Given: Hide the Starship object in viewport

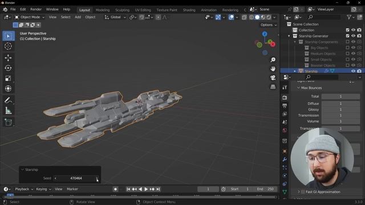Looking at the screenshot, I should tap(354, 71).
